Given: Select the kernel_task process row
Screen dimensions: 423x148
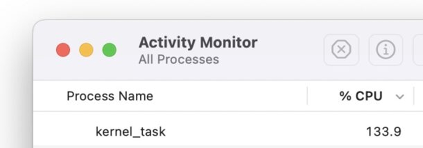Looking at the screenshot, I should click(x=130, y=132).
